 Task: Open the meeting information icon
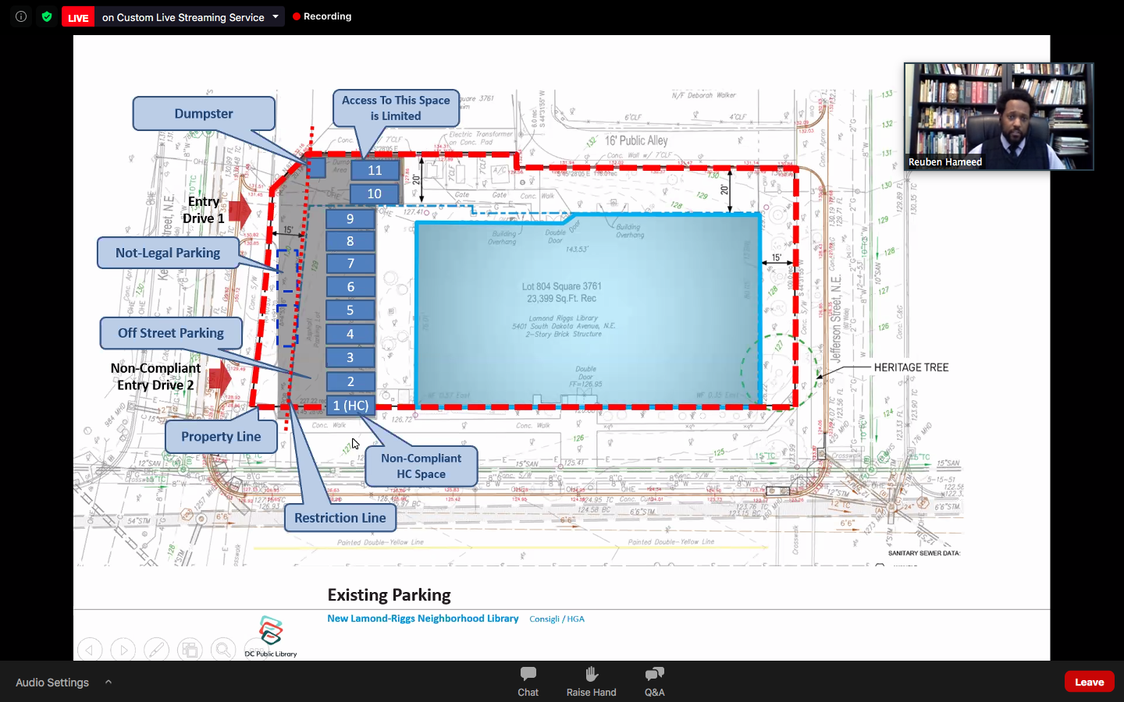[x=21, y=16]
